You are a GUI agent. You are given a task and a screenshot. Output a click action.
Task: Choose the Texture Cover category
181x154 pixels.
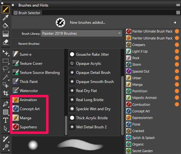pyautogui.click(x=38, y=63)
